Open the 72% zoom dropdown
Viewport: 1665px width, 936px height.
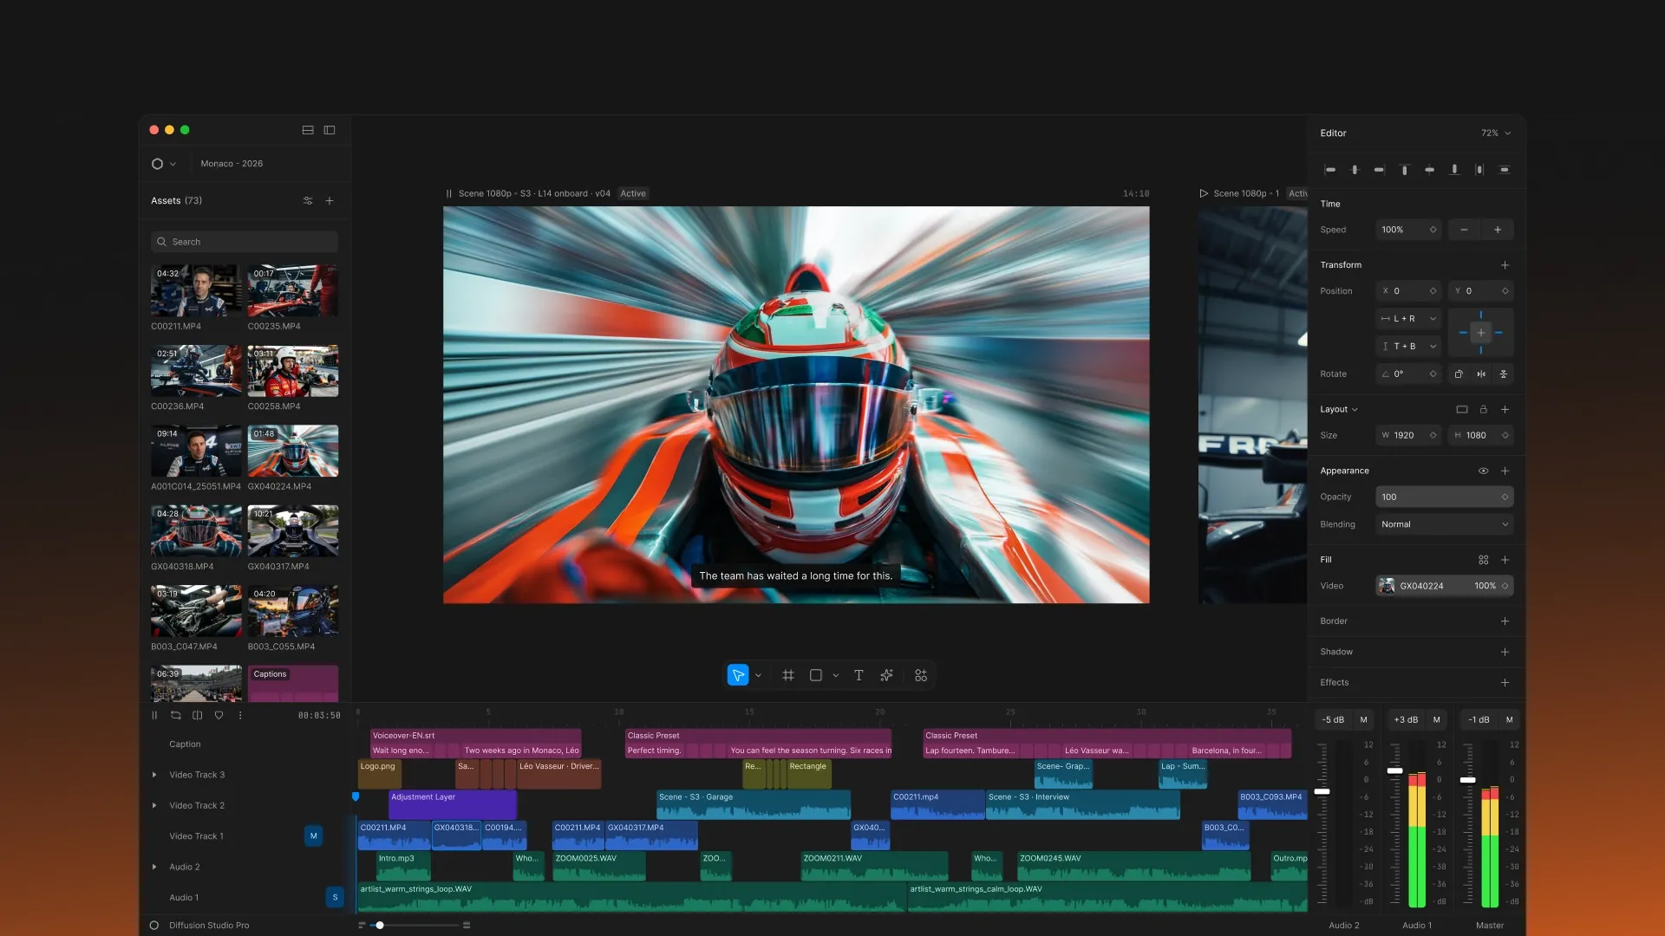tap(1496, 133)
